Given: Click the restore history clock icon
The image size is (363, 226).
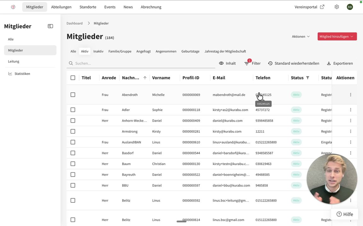Looking at the screenshot, I should (270, 63).
